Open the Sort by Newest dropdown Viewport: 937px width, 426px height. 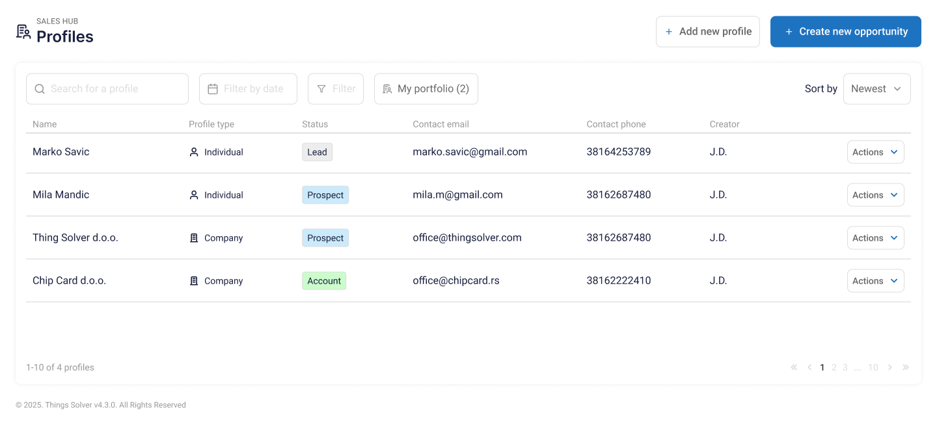click(877, 89)
